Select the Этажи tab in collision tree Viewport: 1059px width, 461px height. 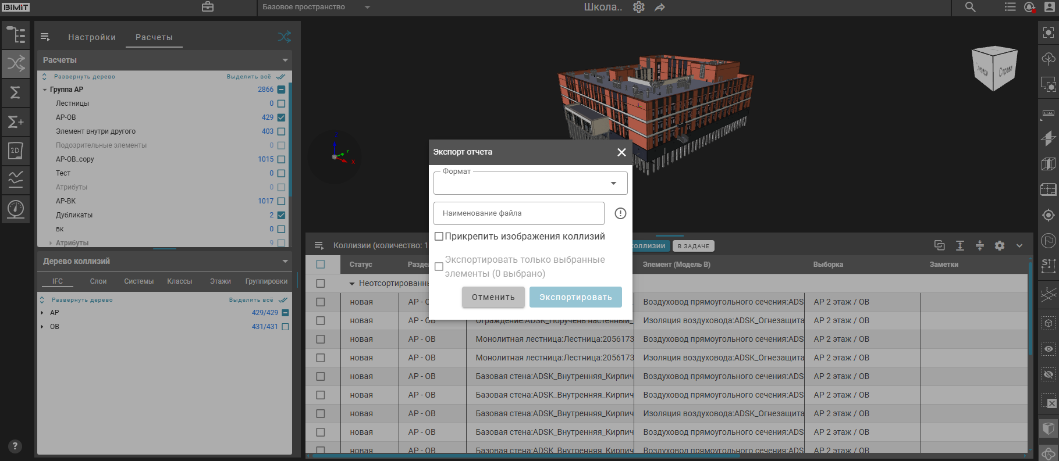[220, 281]
